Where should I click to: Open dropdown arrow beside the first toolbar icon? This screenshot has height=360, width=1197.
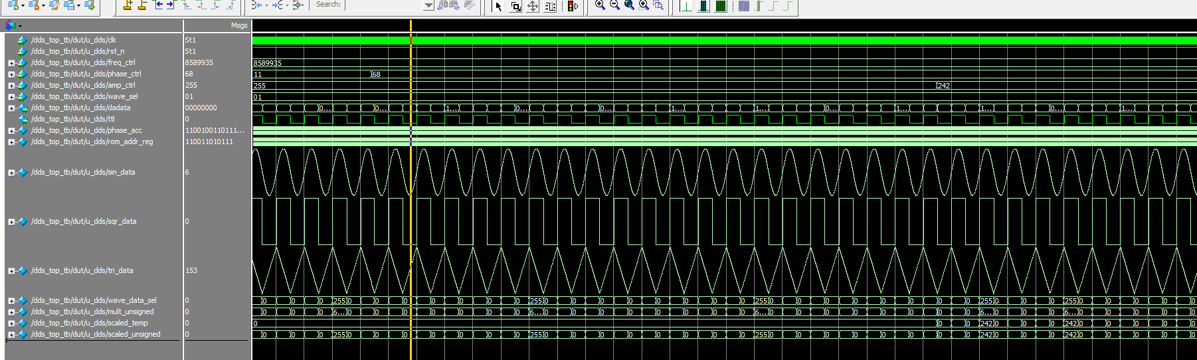point(23,6)
